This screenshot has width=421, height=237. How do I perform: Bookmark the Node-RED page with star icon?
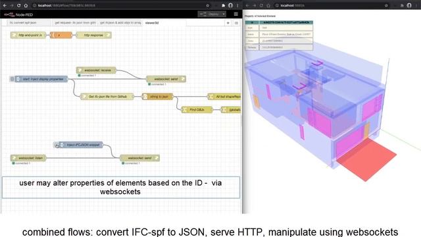coord(208,5)
